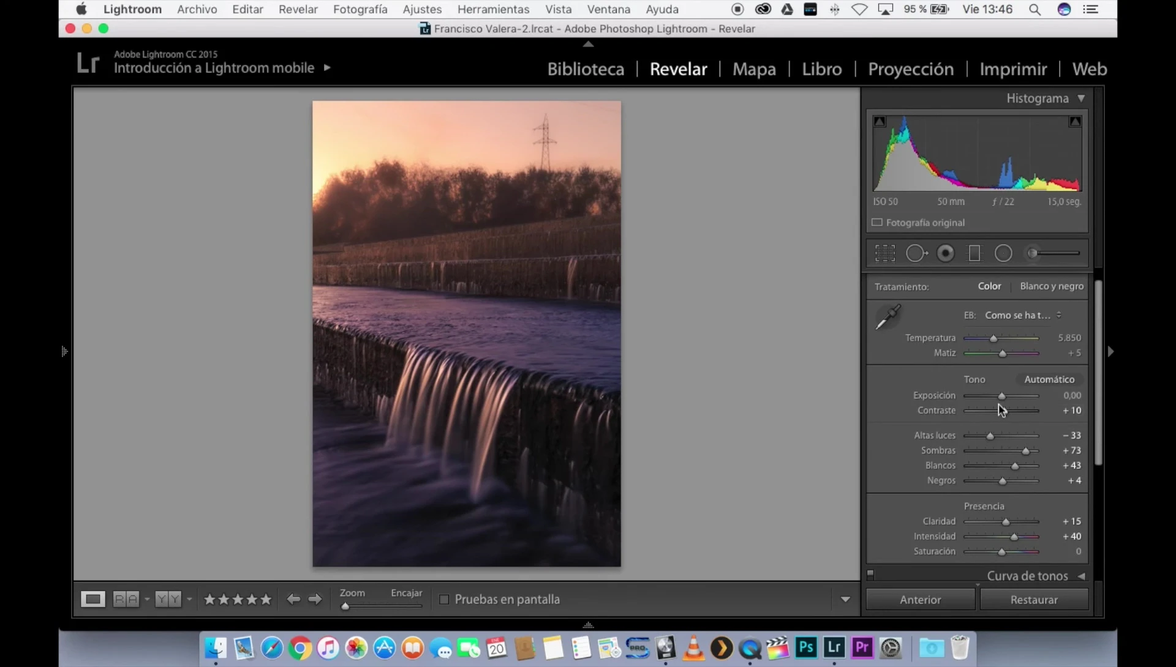Switch to the Web module
Image resolution: width=1176 pixels, height=667 pixels.
[1089, 69]
